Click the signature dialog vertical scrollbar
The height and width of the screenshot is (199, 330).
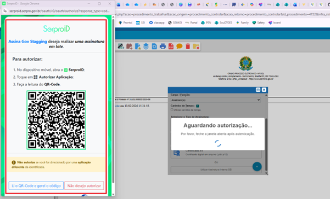pyautogui.click(x=266, y=144)
